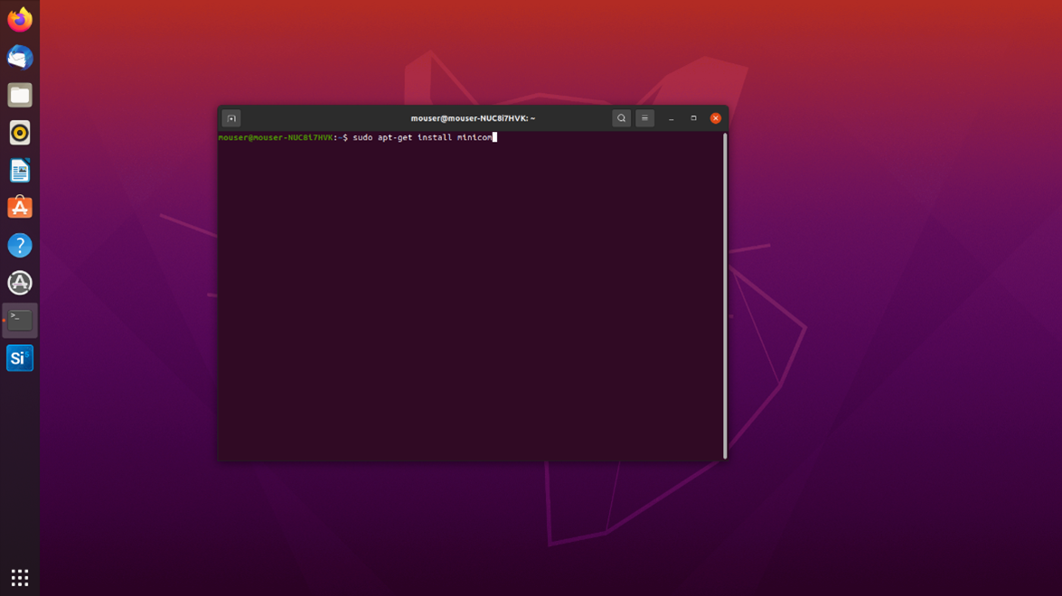Screen dimensions: 1062x596
Task: Close the terminal window
Action: [x=715, y=118]
